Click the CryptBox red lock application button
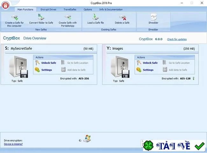Screen dimensions: 207x153 point(5,5)
